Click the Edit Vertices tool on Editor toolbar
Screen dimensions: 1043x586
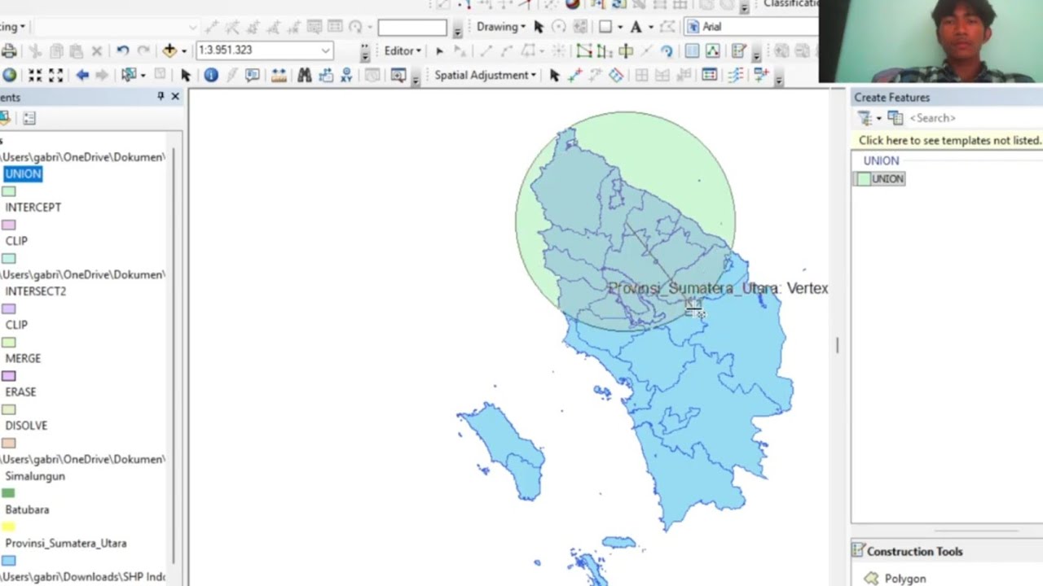tap(584, 50)
